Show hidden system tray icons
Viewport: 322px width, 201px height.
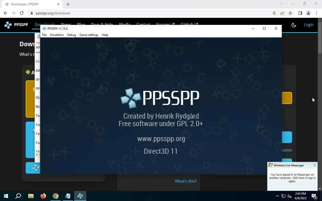click(x=277, y=196)
